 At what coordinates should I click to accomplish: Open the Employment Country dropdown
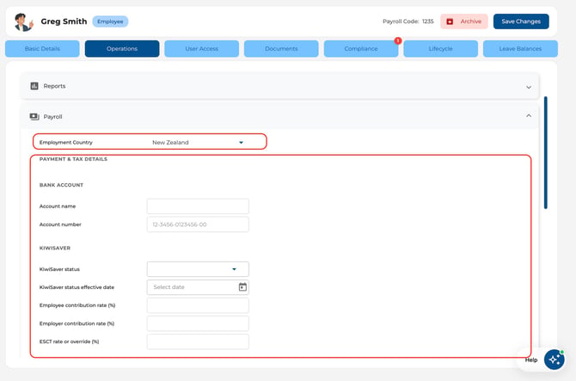click(x=199, y=142)
